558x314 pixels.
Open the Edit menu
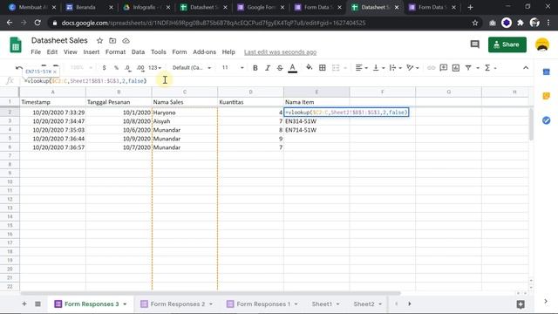[52, 52]
